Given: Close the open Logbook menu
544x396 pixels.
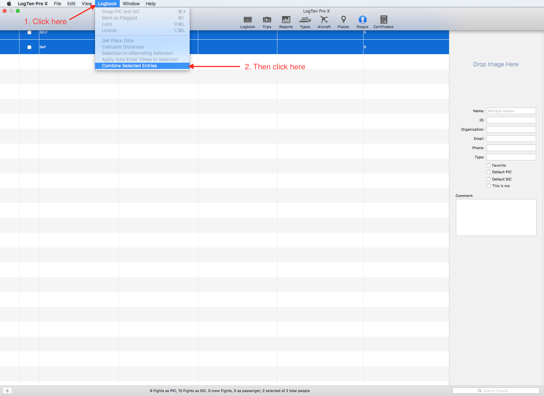Looking at the screenshot, I should click(107, 4).
